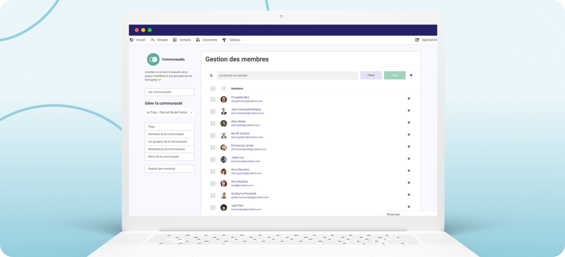This screenshot has height=257, width=565.
Task: Open Julie Petit's profile link
Action: click(237, 205)
